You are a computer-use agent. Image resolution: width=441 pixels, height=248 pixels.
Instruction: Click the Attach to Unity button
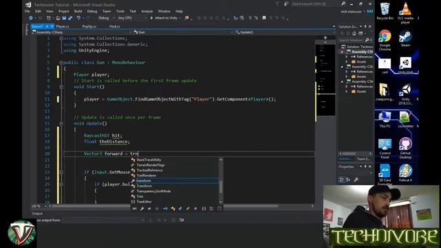(x=165, y=18)
